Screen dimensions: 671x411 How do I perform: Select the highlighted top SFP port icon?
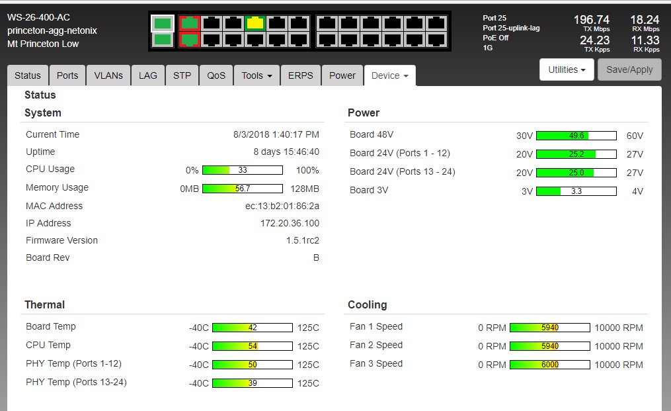(163, 24)
